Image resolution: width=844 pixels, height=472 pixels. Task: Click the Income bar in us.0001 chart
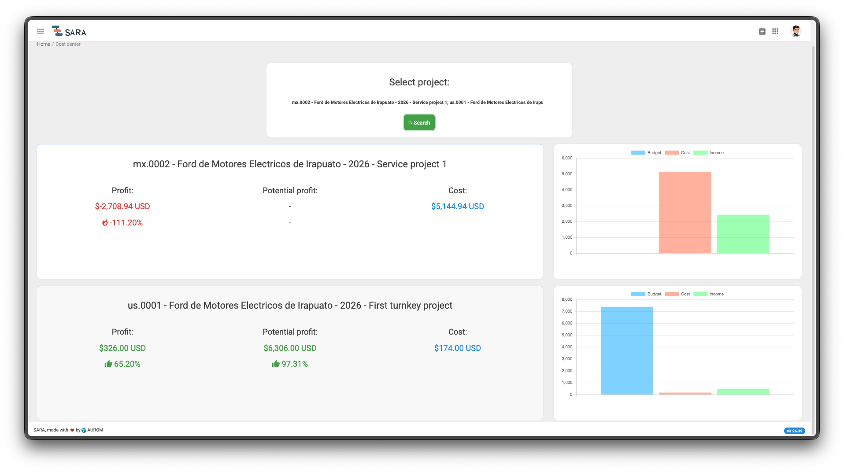[743, 391]
